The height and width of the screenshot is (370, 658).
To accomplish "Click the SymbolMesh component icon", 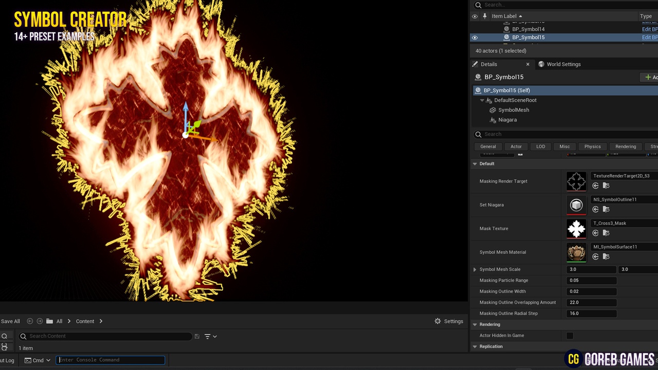I will 493,110.
